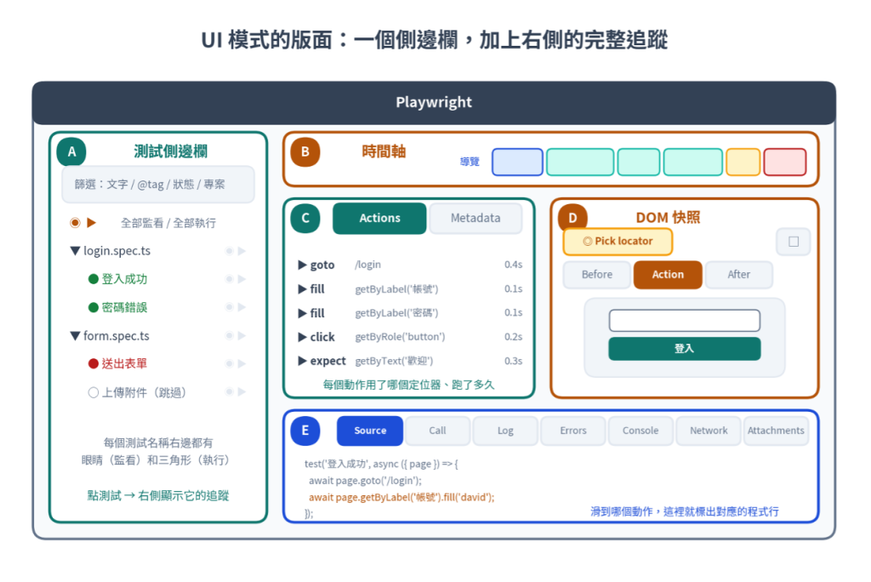The height and width of the screenshot is (582, 871).
Task: Toggle watch eye for form.spec.ts
Action: (x=229, y=336)
